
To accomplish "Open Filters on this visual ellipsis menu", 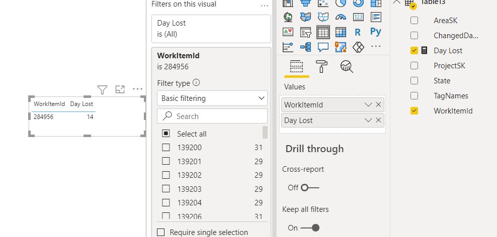I will (265, 6).
